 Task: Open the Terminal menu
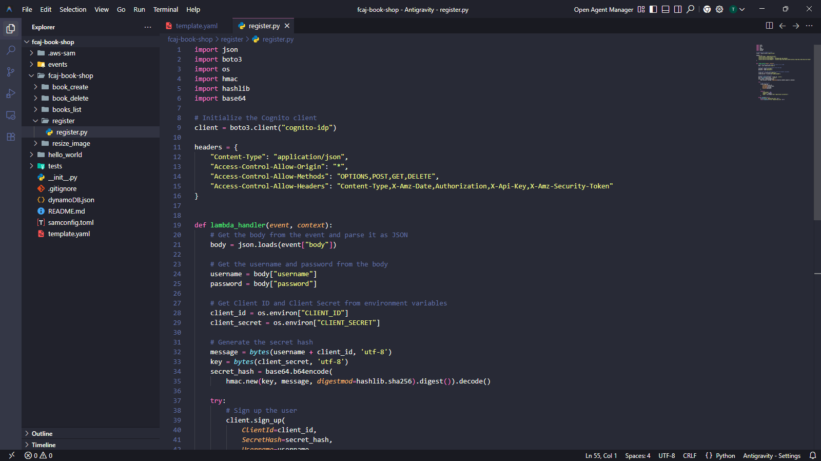pyautogui.click(x=166, y=9)
